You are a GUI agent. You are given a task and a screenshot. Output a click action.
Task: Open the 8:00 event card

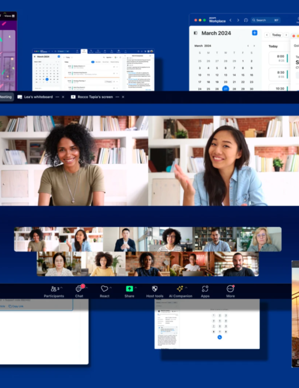tap(280, 58)
